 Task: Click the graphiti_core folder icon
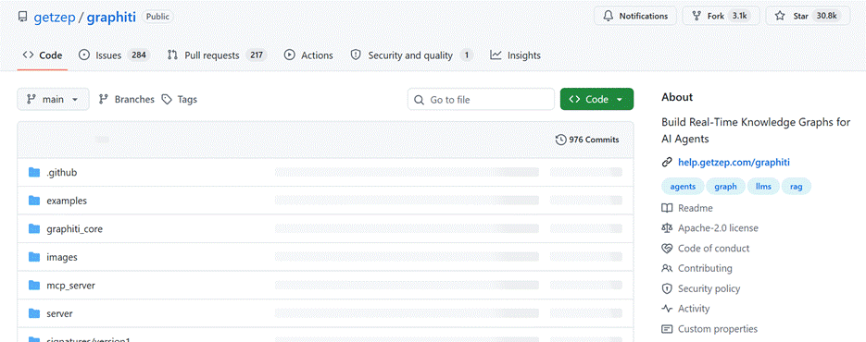34,229
